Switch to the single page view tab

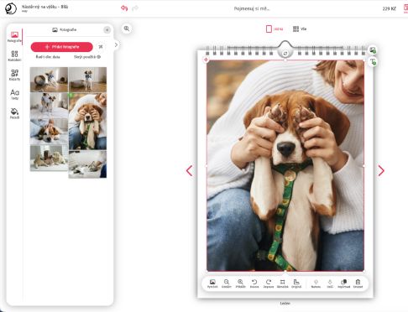pos(275,29)
